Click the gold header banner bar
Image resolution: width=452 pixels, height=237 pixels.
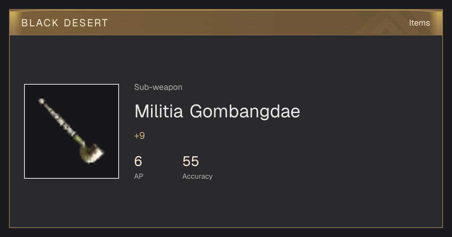point(226,23)
